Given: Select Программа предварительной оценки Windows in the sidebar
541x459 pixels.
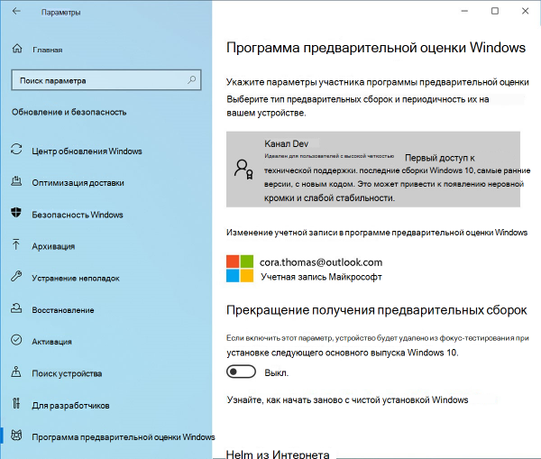Looking at the screenshot, I should point(124,437).
